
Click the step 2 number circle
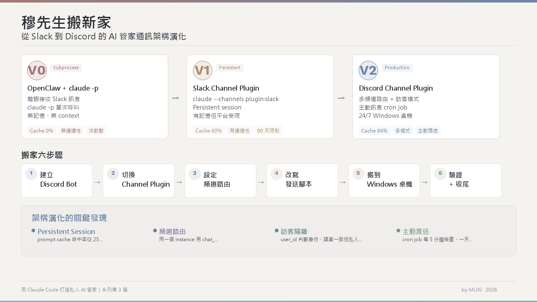(113, 174)
